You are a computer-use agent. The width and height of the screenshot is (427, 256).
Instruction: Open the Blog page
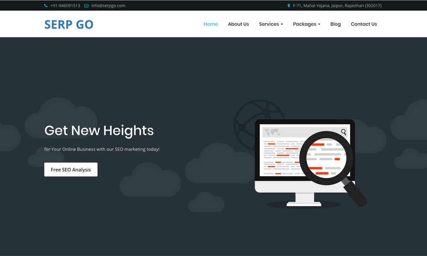pos(335,24)
